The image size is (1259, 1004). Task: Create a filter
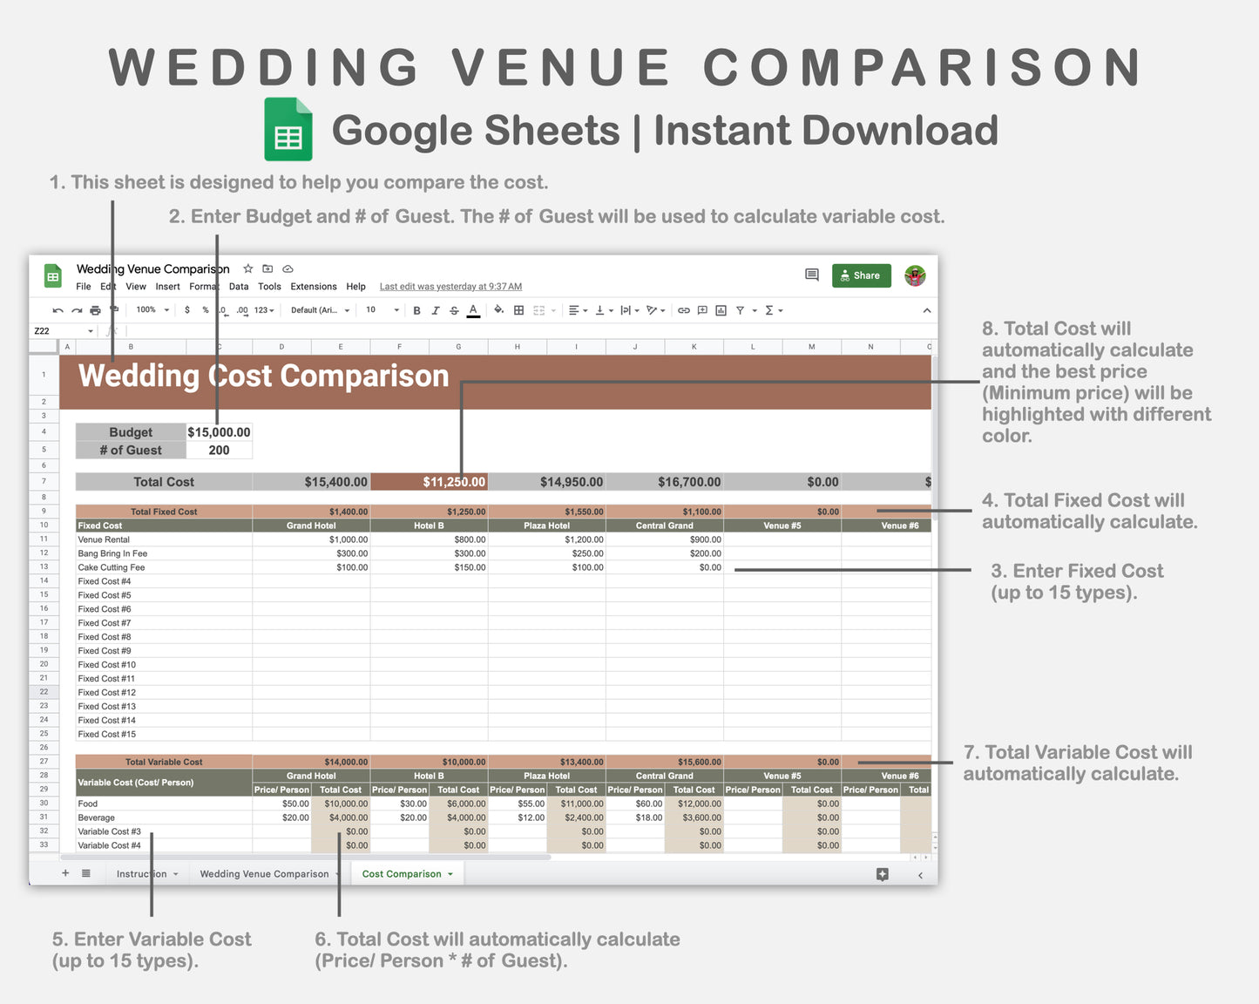pos(739,309)
